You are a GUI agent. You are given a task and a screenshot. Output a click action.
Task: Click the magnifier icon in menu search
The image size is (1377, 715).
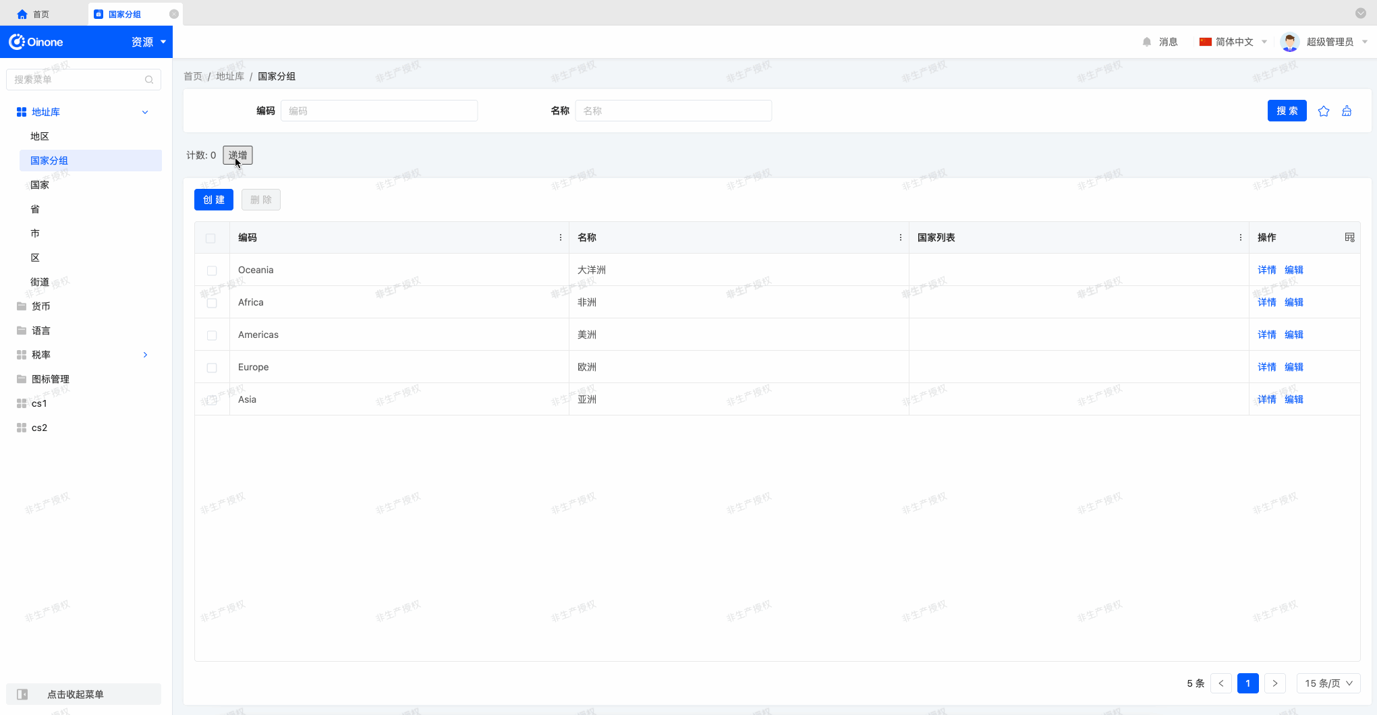pyautogui.click(x=149, y=80)
